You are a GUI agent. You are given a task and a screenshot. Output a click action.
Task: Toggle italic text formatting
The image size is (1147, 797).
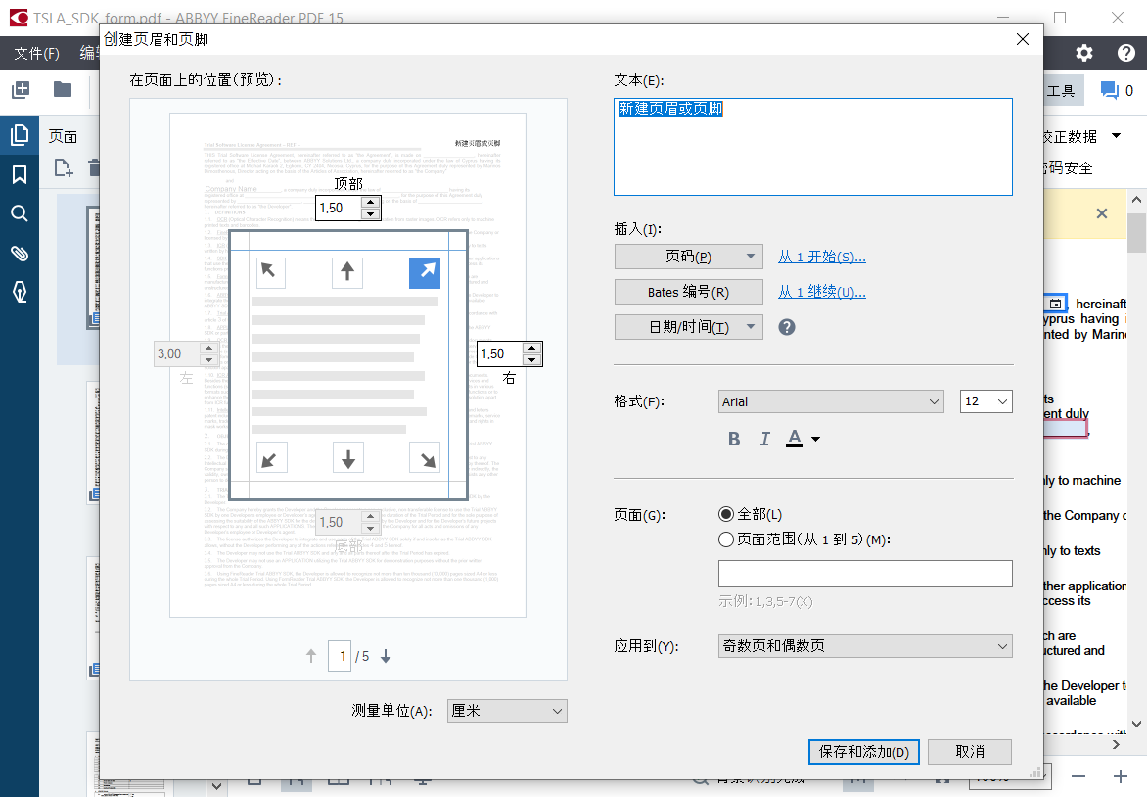pos(765,439)
